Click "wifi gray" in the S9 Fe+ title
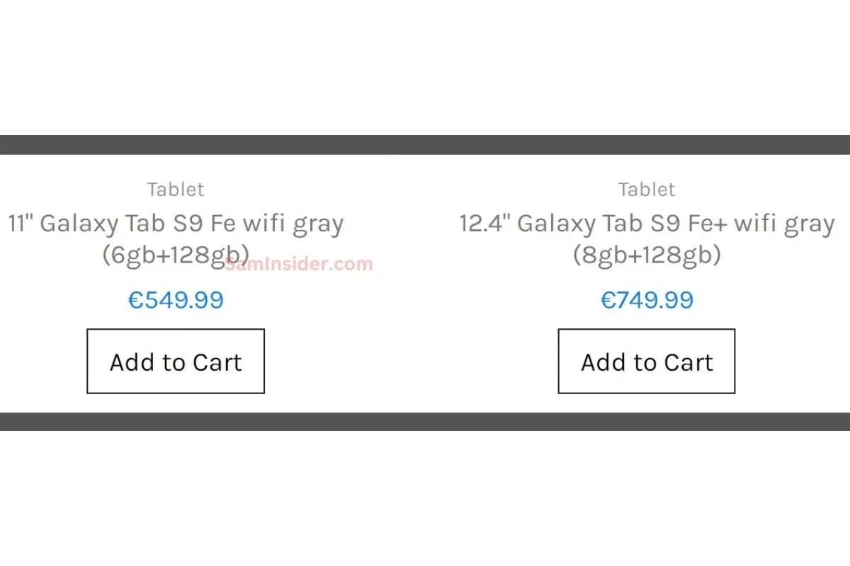 click(784, 224)
